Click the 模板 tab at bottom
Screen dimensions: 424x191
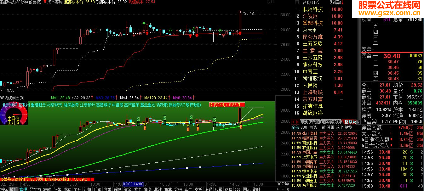pyautogui.click(x=14, y=189)
